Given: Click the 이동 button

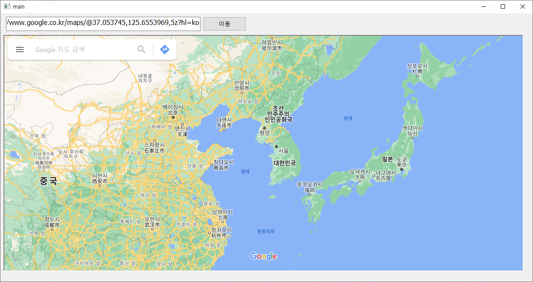Looking at the screenshot, I should [225, 24].
